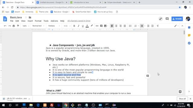This screenshot has height=108, width=193.
Task: Reload the page in the browser
Action: click(12, 7)
